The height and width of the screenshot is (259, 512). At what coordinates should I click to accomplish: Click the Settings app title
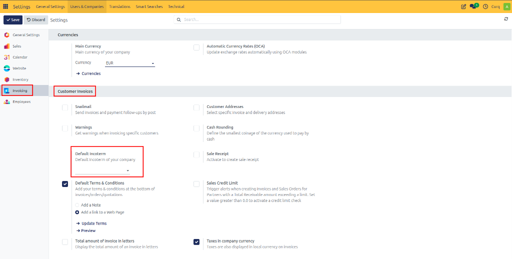click(x=21, y=6)
